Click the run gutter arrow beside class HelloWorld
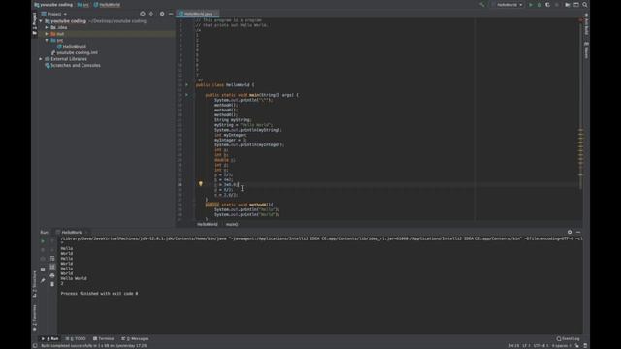Screen dimensions: 621x349 click(x=186, y=84)
